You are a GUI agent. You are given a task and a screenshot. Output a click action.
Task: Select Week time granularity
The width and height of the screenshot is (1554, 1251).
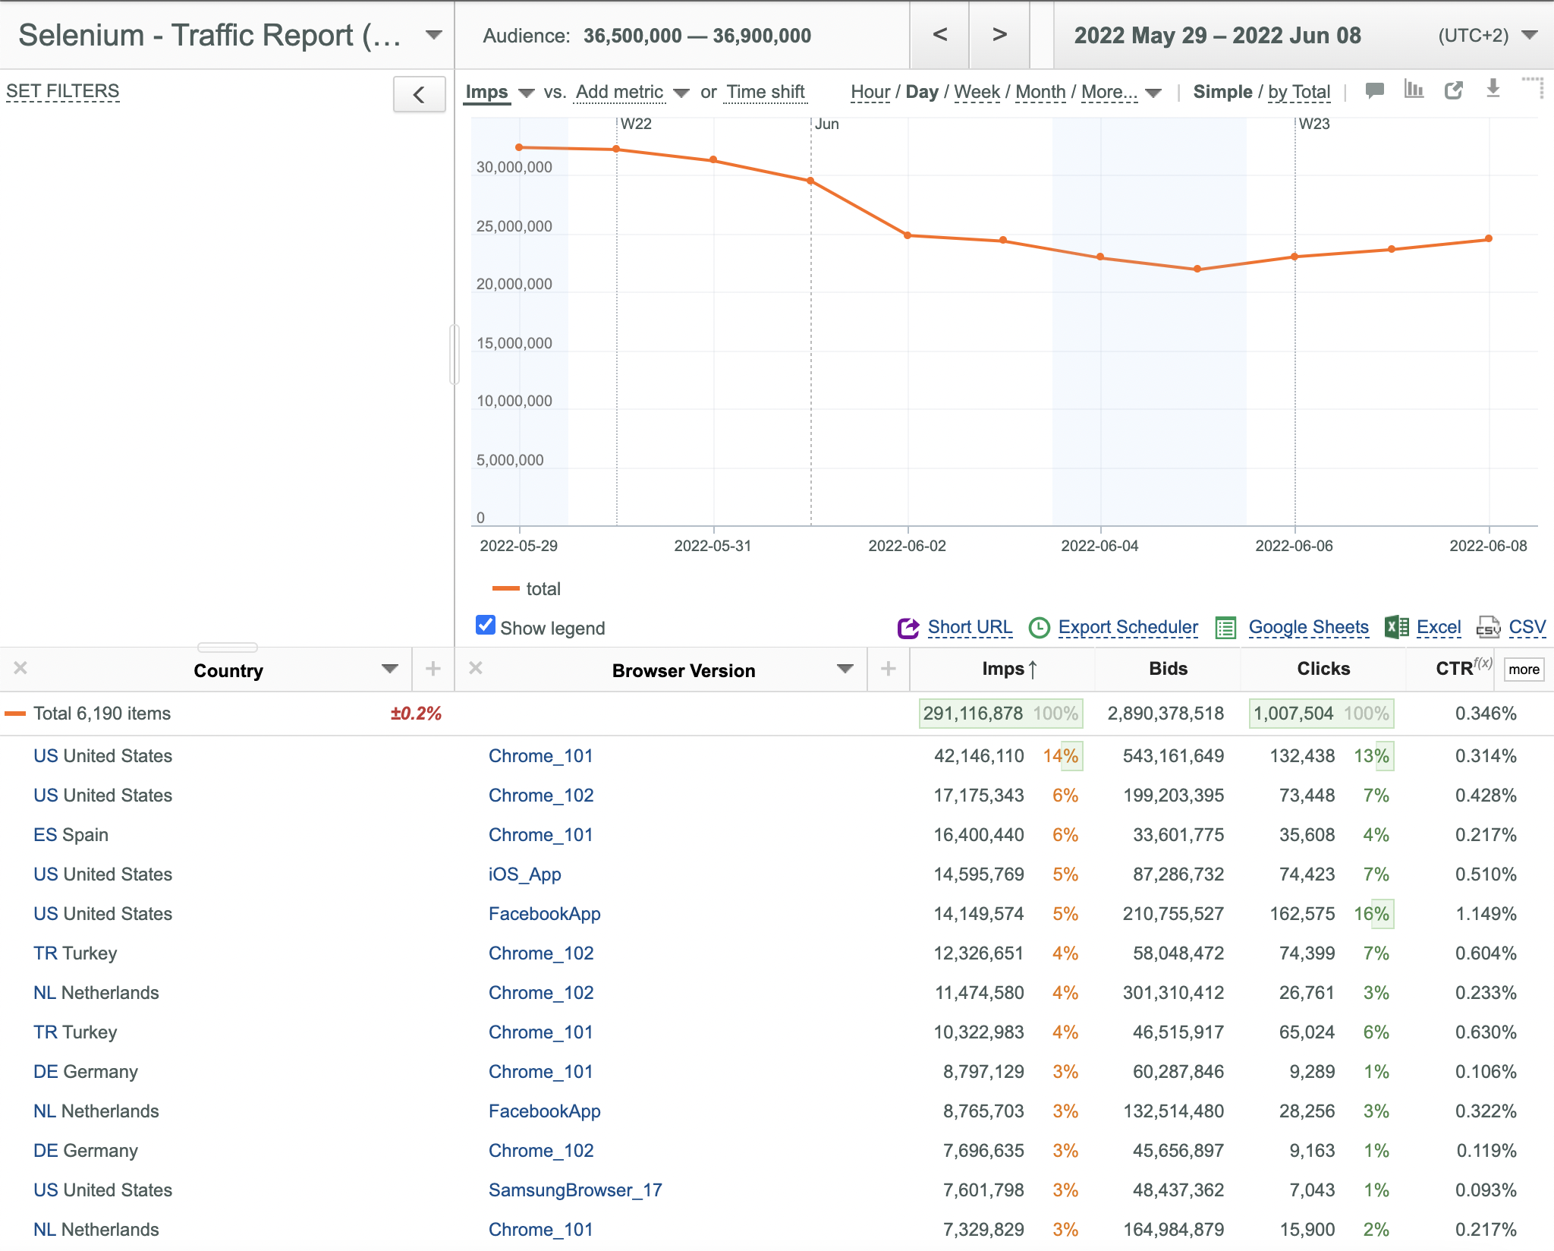coord(977,92)
